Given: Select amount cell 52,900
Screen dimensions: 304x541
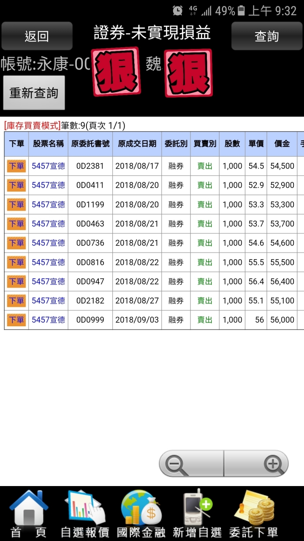Looking at the screenshot, I should (282, 185).
